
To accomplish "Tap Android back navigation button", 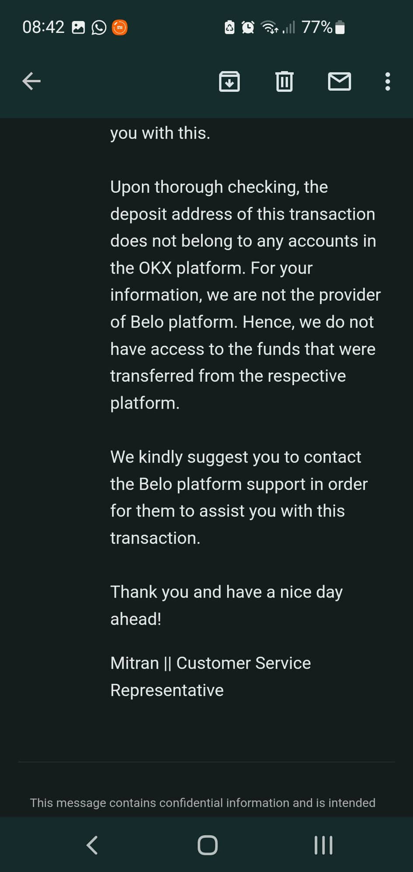I will [x=92, y=845].
